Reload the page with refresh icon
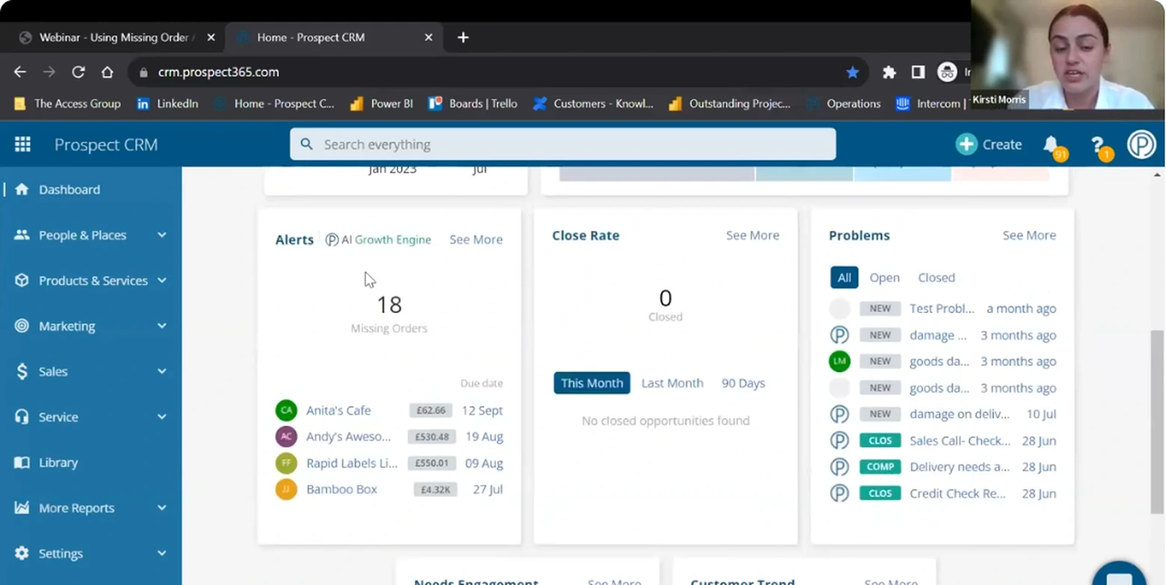 click(78, 72)
